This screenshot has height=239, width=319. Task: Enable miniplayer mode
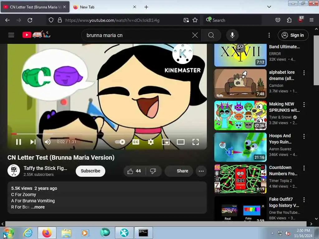coord(166,142)
